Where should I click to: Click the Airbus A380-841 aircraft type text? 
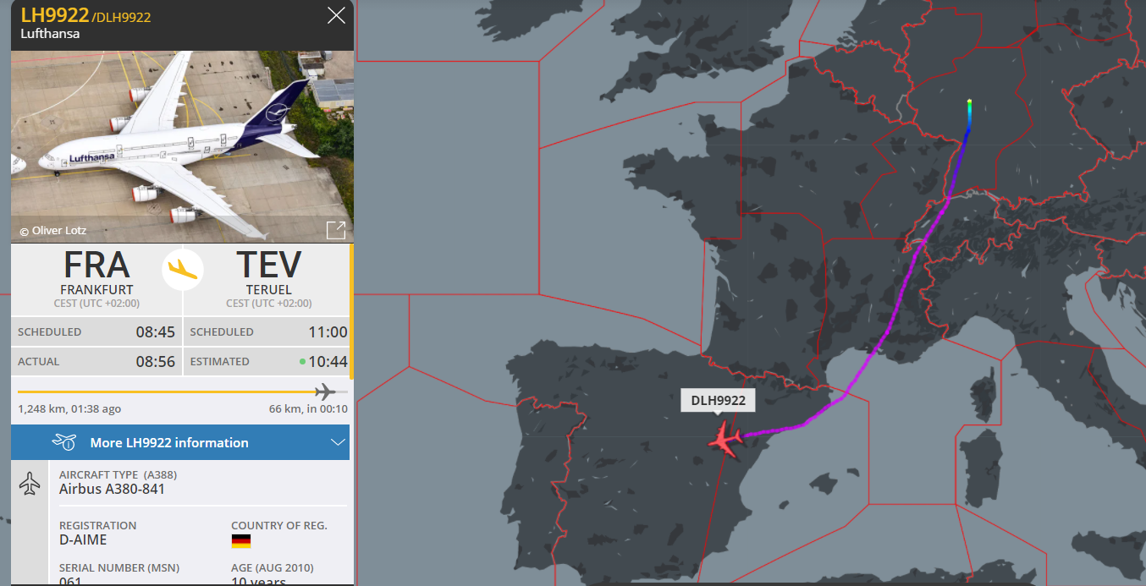pos(112,489)
